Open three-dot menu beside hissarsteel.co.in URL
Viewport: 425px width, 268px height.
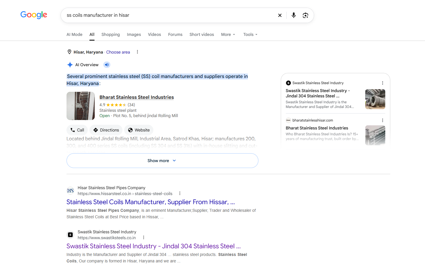(180, 193)
